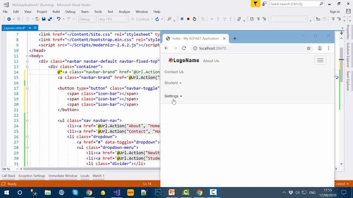Close the Index Chrome tab
The width and height of the screenshot is (353, 198).
click(x=224, y=38)
